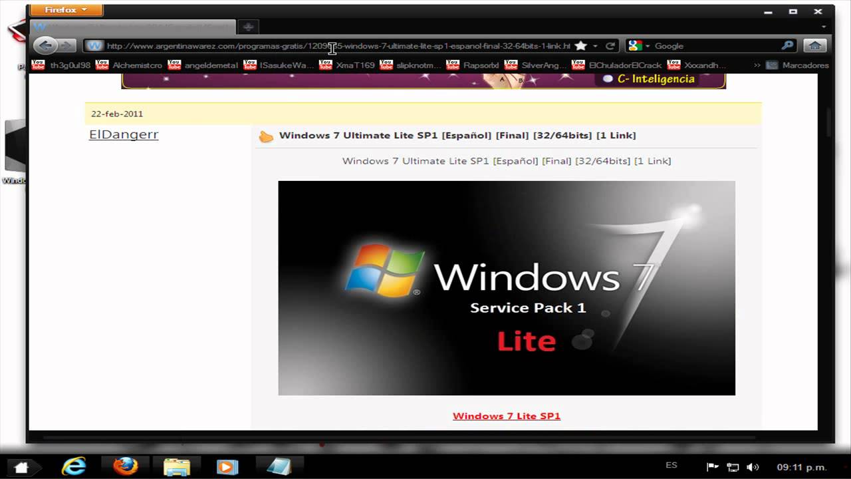Open the th3g0ul98 YouTube bookmark
Image resolution: width=851 pixels, height=479 pixels.
(61, 65)
